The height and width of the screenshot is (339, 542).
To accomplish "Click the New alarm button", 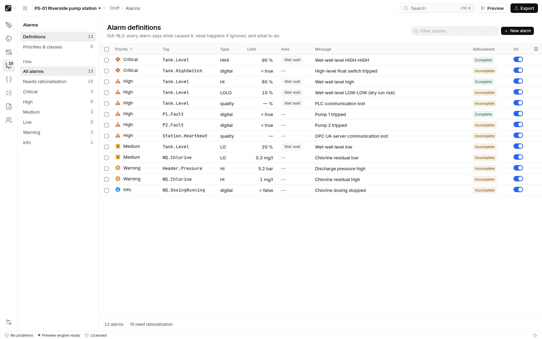I will [x=517, y=31].
